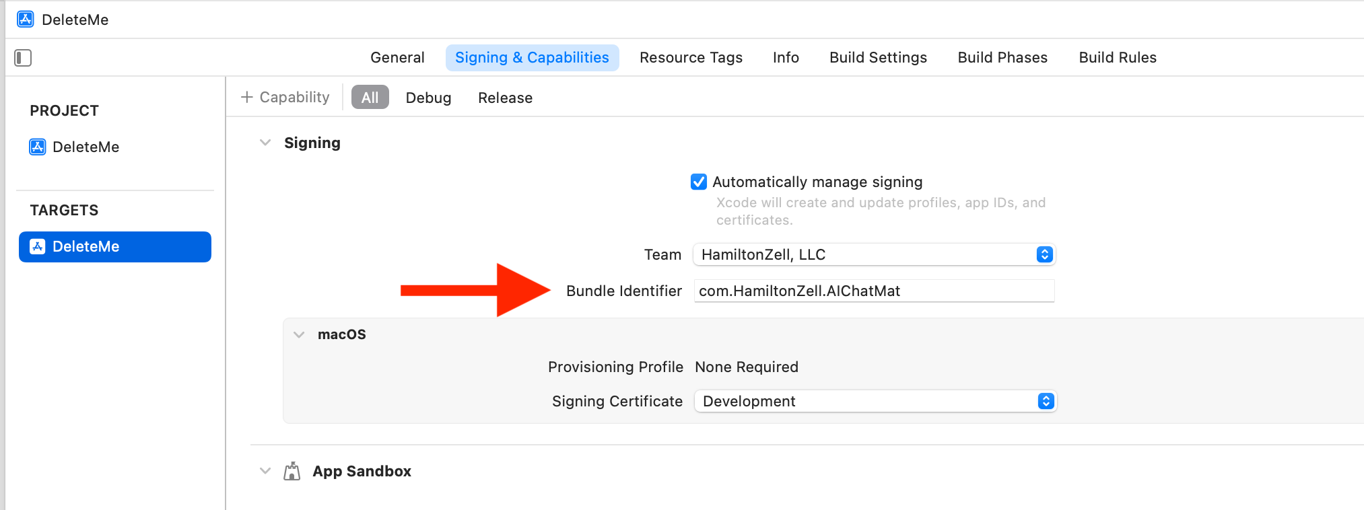Switch to the General tab

pyautogui.click(x=397, y=58)
